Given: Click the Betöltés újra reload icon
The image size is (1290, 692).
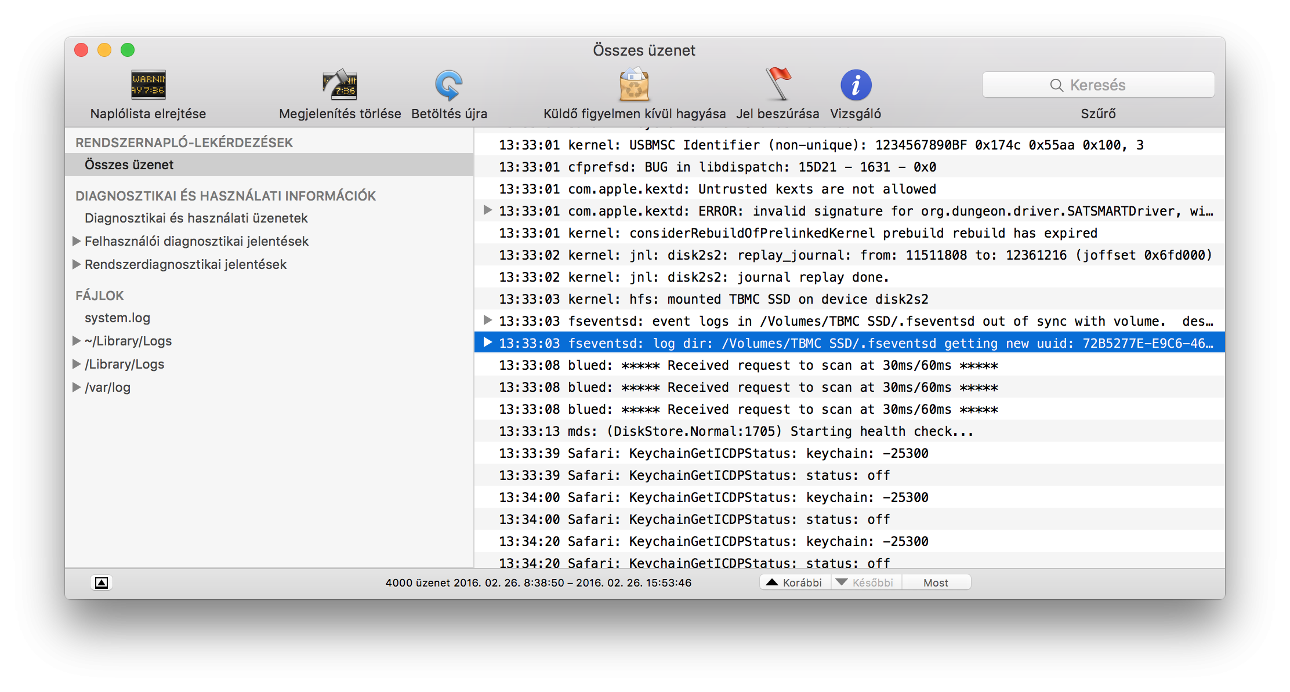Looking at the screenshot, I should [x=449, y=85].
